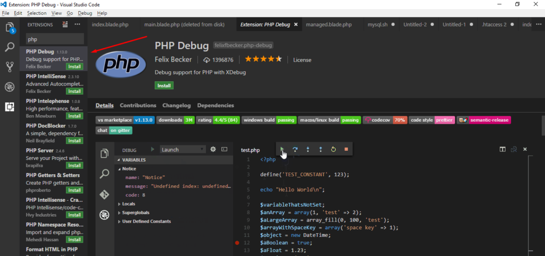The height and width of the screenshot is (256, 545).
Task: Open the License link
Action: [302, 60]
